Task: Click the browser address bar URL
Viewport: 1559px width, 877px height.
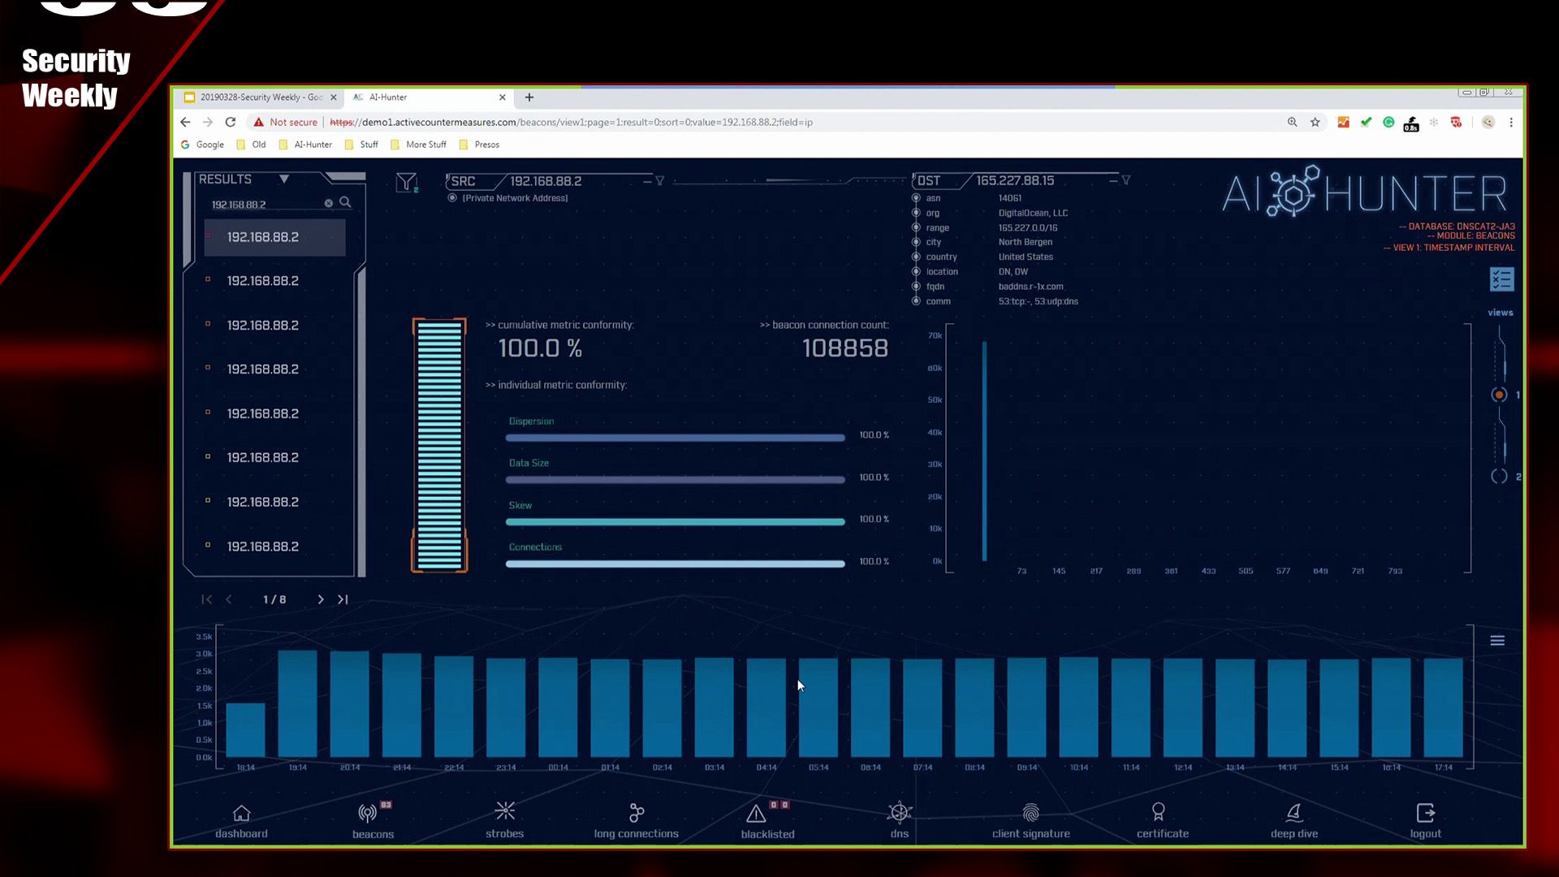Action: (571, 122)
